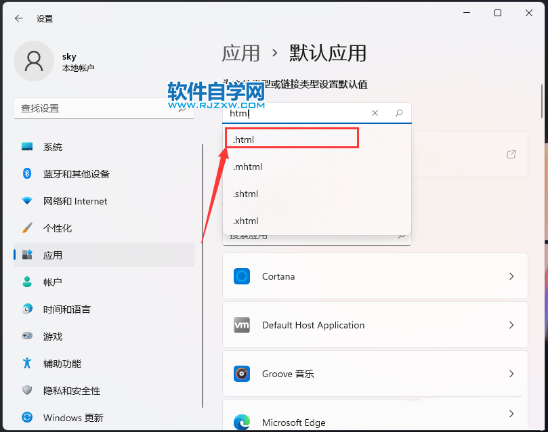Select the 应用 sidebar item
Image resolution: width=548 pixels, height=432 pixels.
104,255
